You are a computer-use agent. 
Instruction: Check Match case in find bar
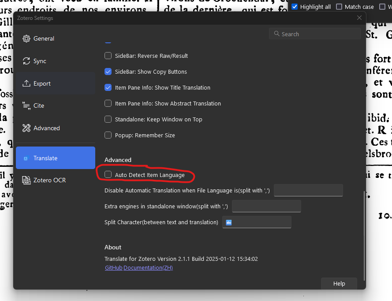(339, 7)
